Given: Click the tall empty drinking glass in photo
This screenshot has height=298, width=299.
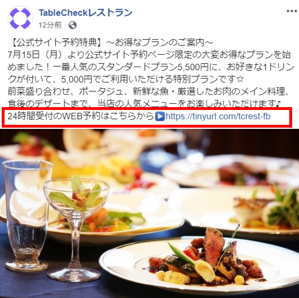Looking at the screenshot, I should point(27,215).
